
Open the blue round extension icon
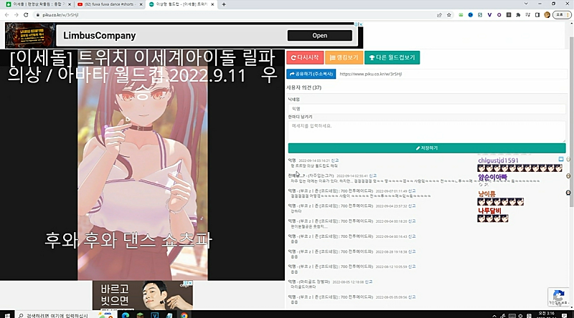(471, 15)
